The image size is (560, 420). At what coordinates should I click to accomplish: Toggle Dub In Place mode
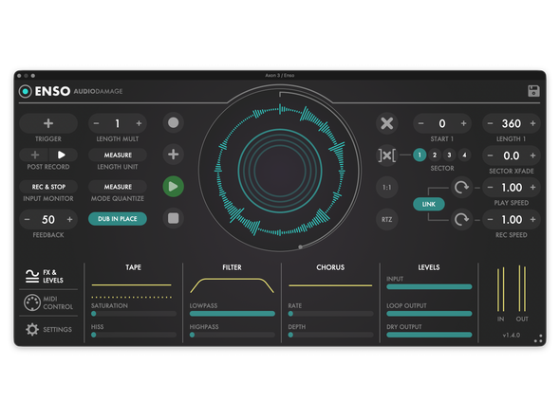pyautogui.click(x=118, y=219)
